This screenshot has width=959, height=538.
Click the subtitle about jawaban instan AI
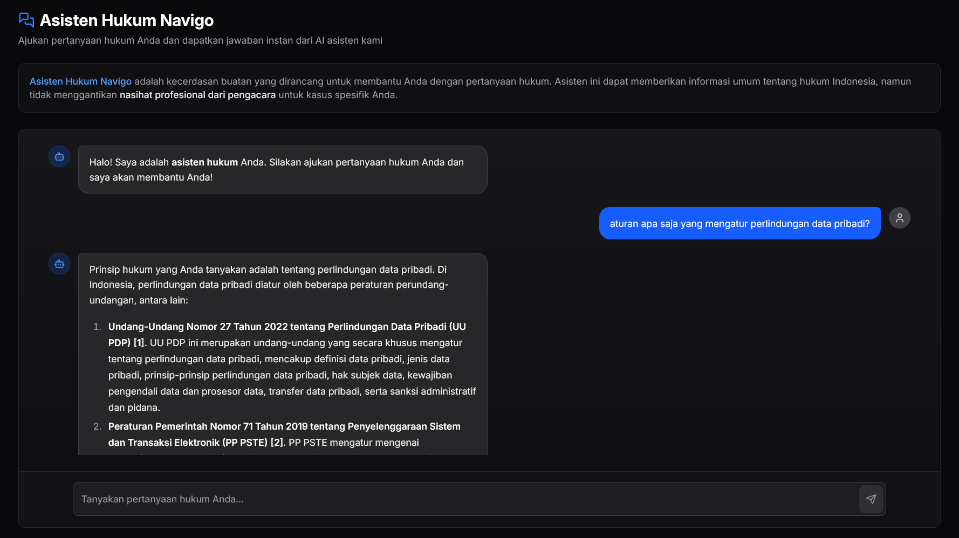coord(200,40)
